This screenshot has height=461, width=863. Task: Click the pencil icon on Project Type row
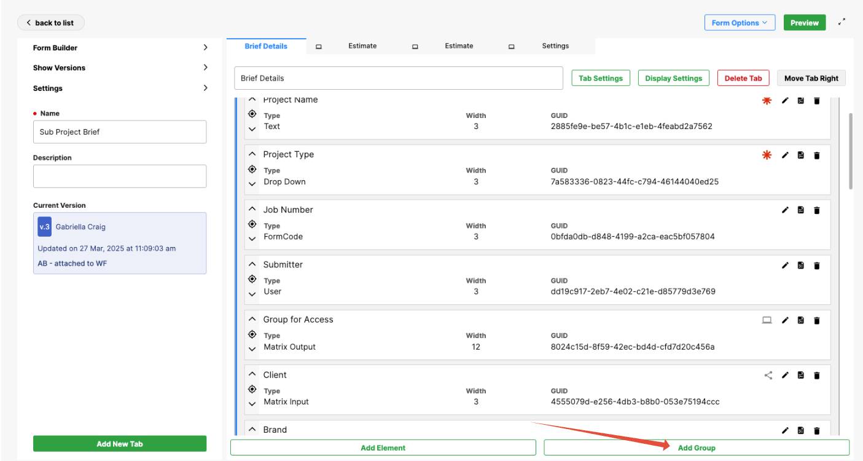[x=784, y=155]
